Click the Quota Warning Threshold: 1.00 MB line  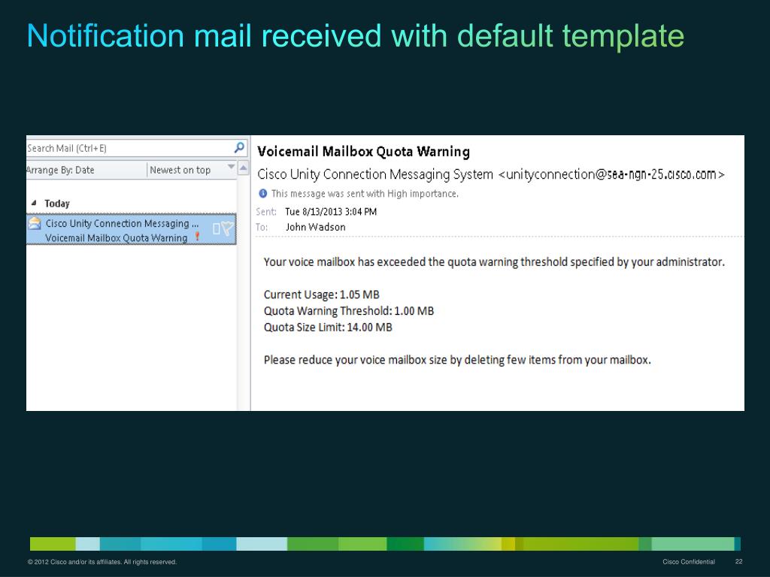click(349, 311)
